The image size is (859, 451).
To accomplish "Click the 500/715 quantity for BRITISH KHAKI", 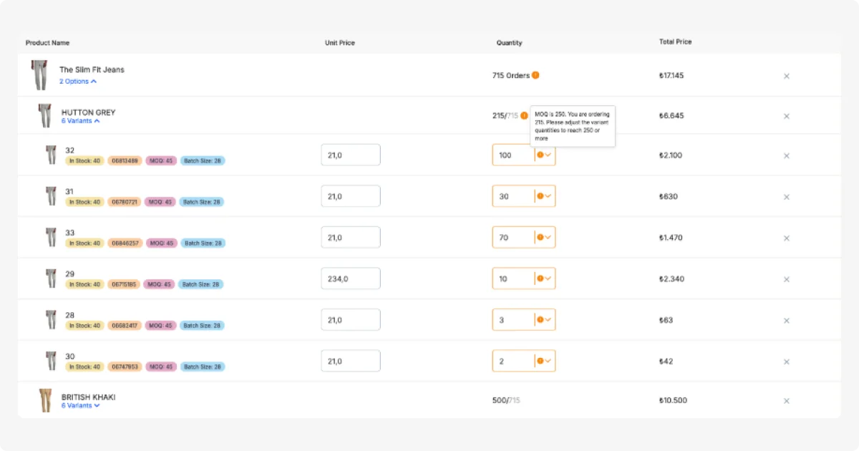I will 506,401.
